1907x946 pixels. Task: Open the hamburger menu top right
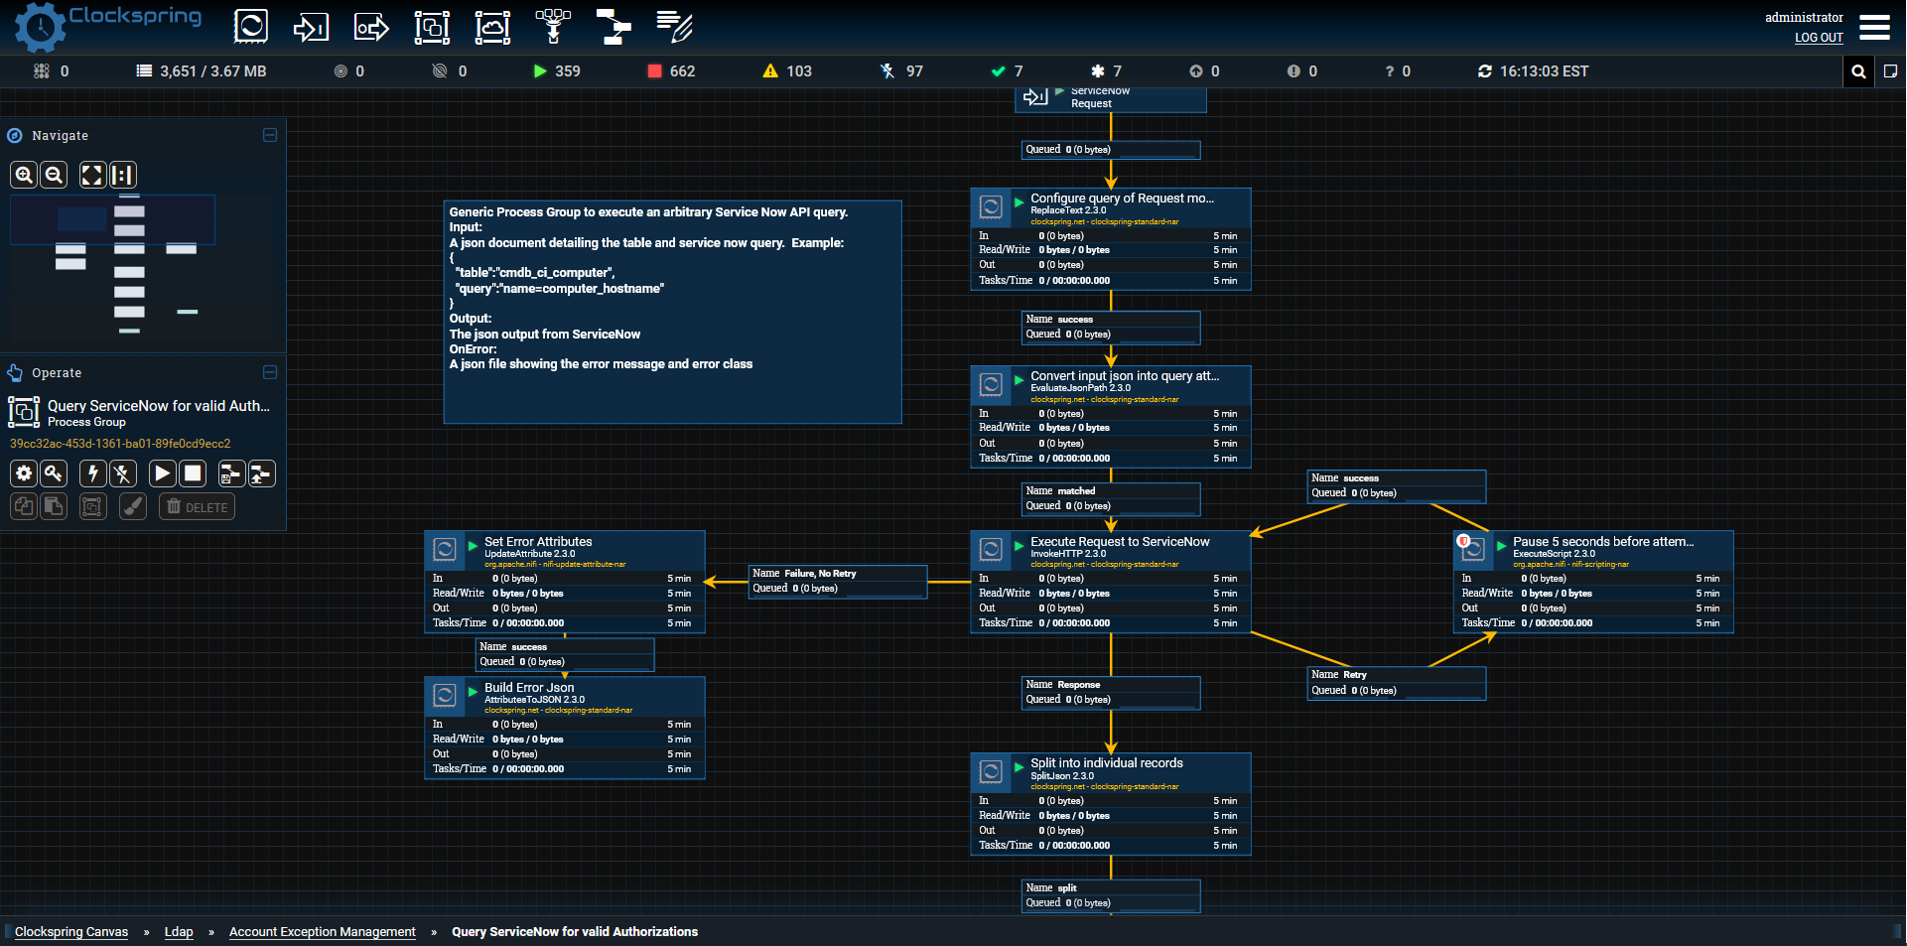(1875, 27)
